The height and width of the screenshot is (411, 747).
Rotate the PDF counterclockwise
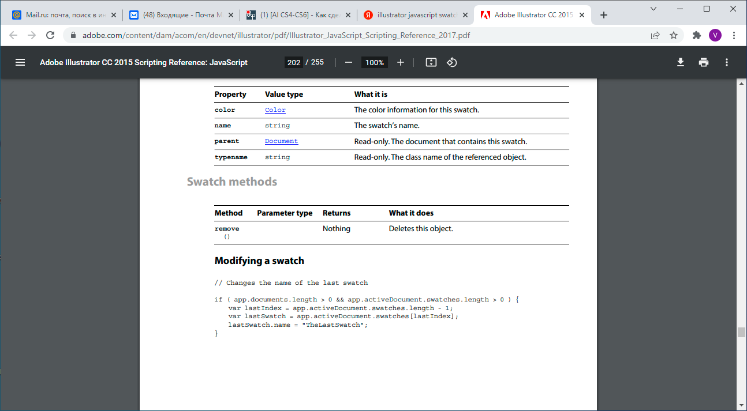pyautogui.click(x=452, y=62)
